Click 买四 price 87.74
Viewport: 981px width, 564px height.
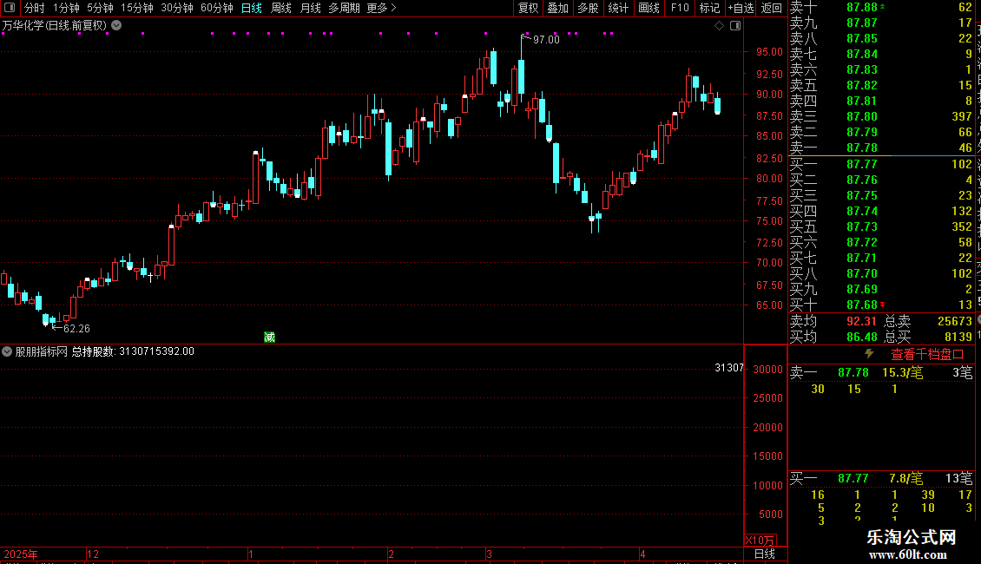point(862,211)
